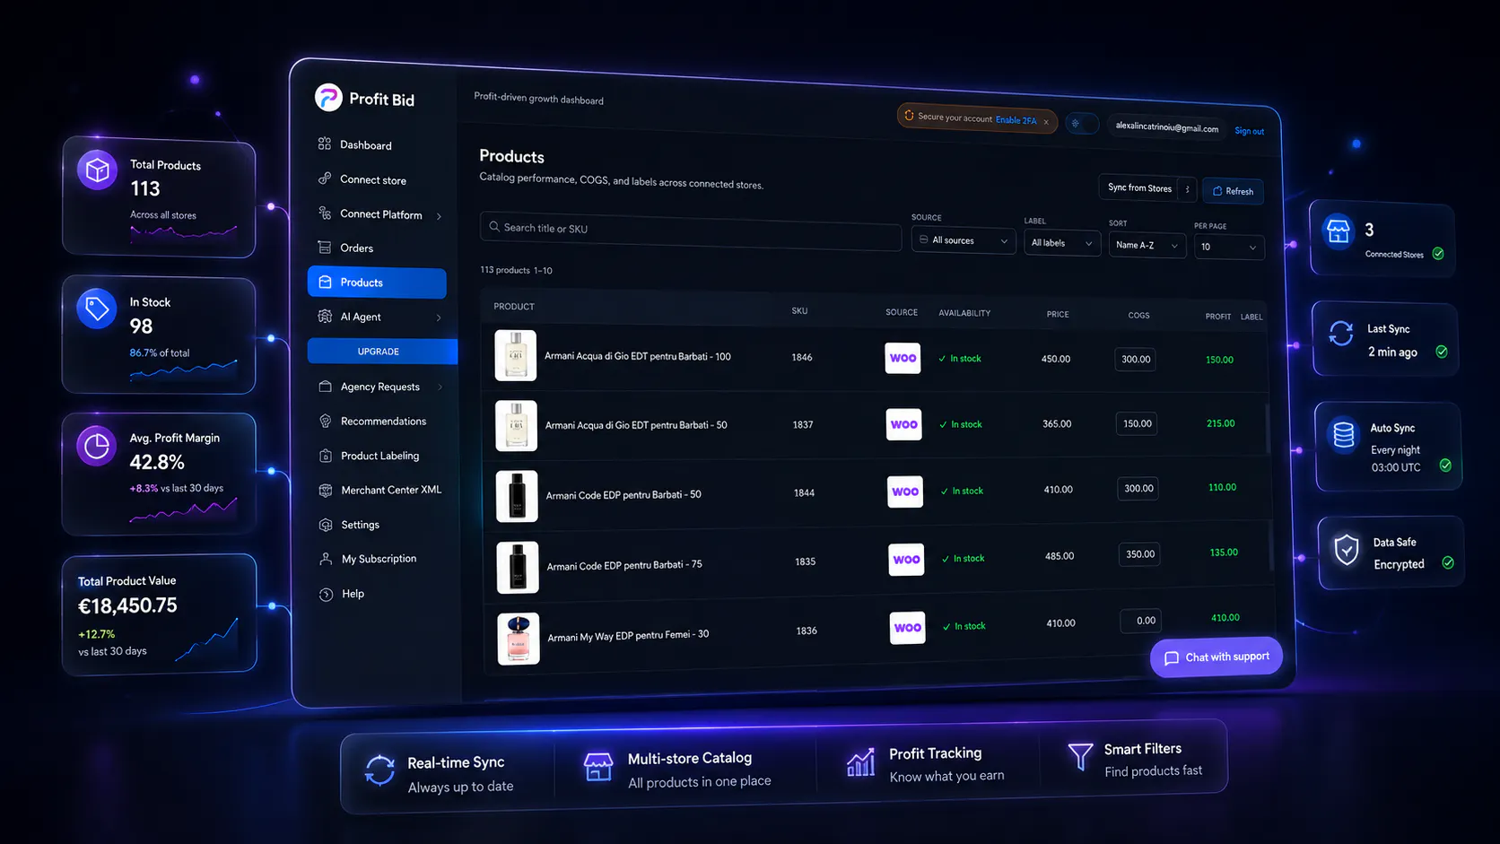Click the PROFIT column header

[x=1218, y=317]
